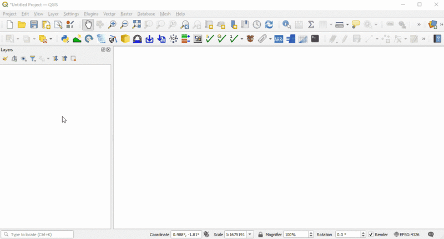Click the Identify Features tool
This screenshot has height=239, width=444.
[286, 24]
